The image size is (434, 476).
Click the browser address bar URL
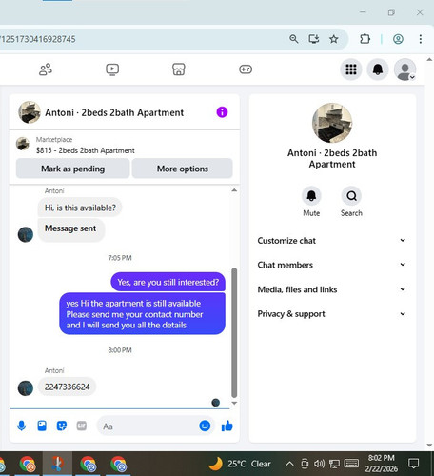[x=38, y=39]
